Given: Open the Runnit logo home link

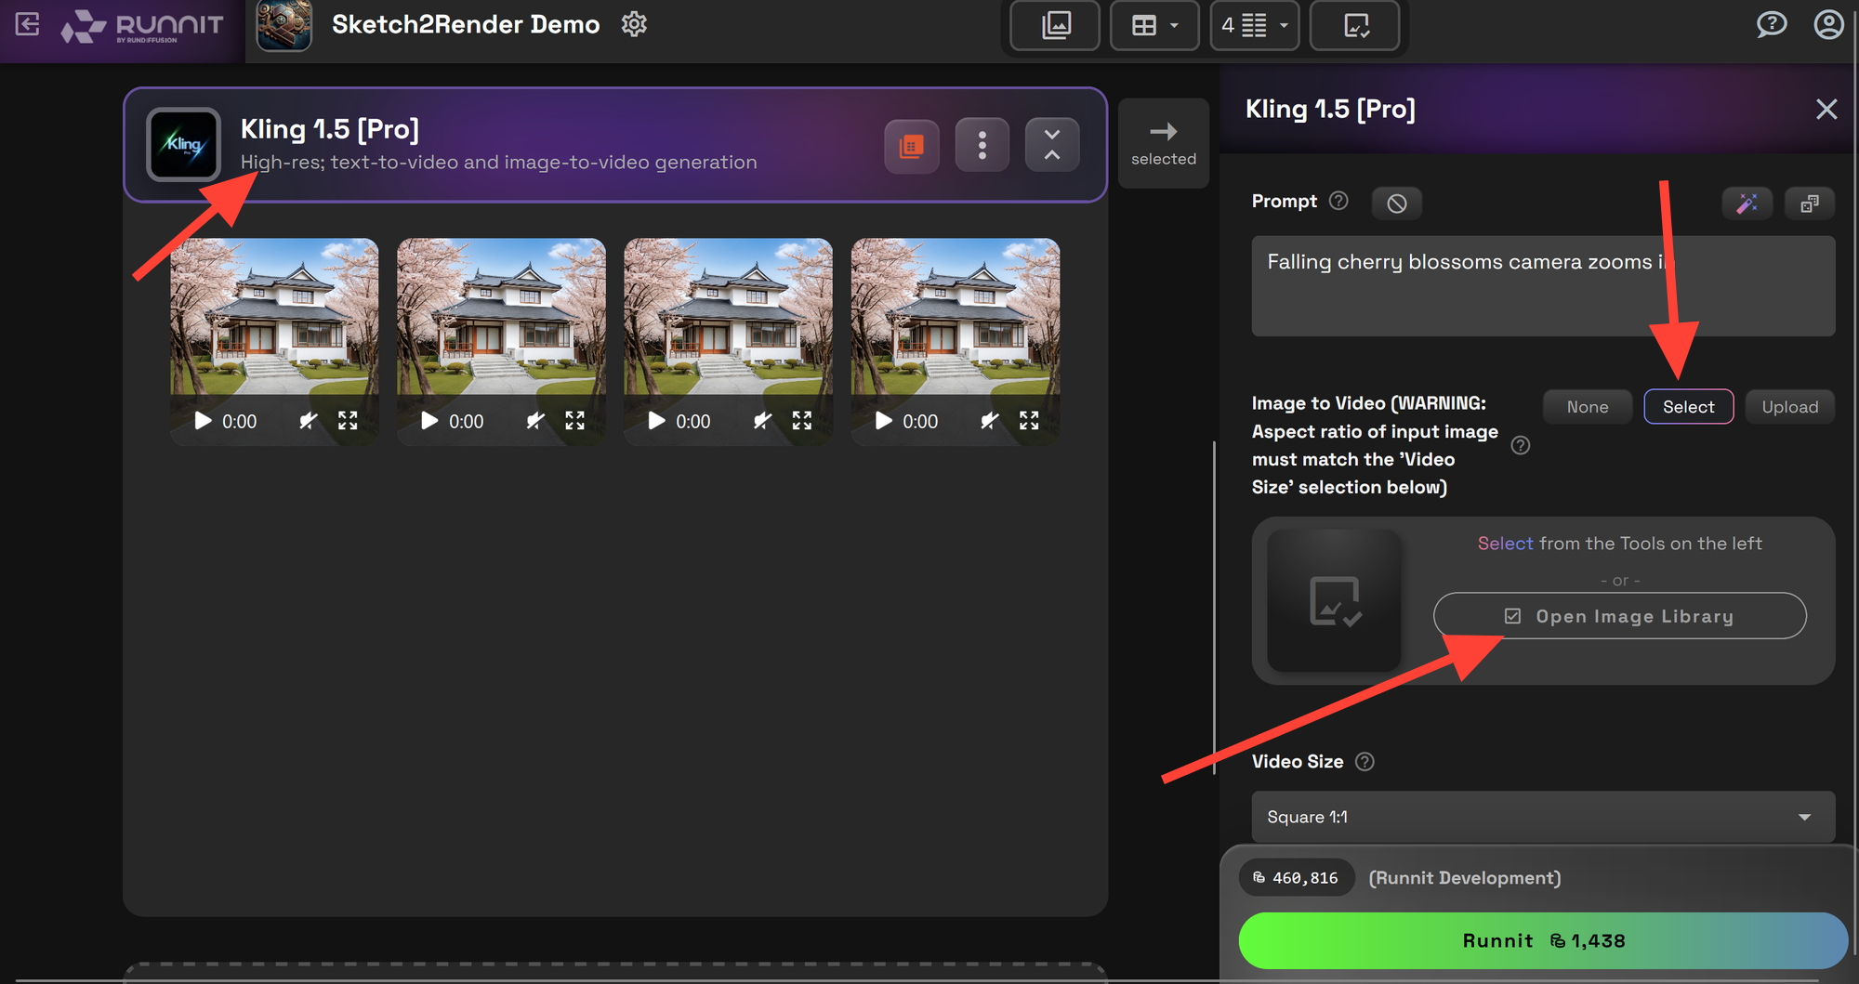Looking at the screenshot, I should [142, 26].
